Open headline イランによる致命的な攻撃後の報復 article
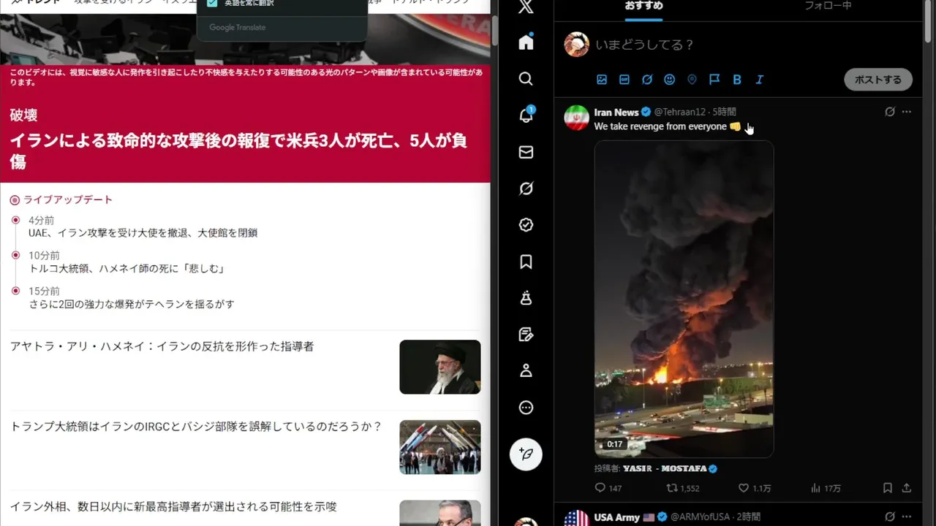The width and height of the screenshot is (936, 526). coord(238,151)
